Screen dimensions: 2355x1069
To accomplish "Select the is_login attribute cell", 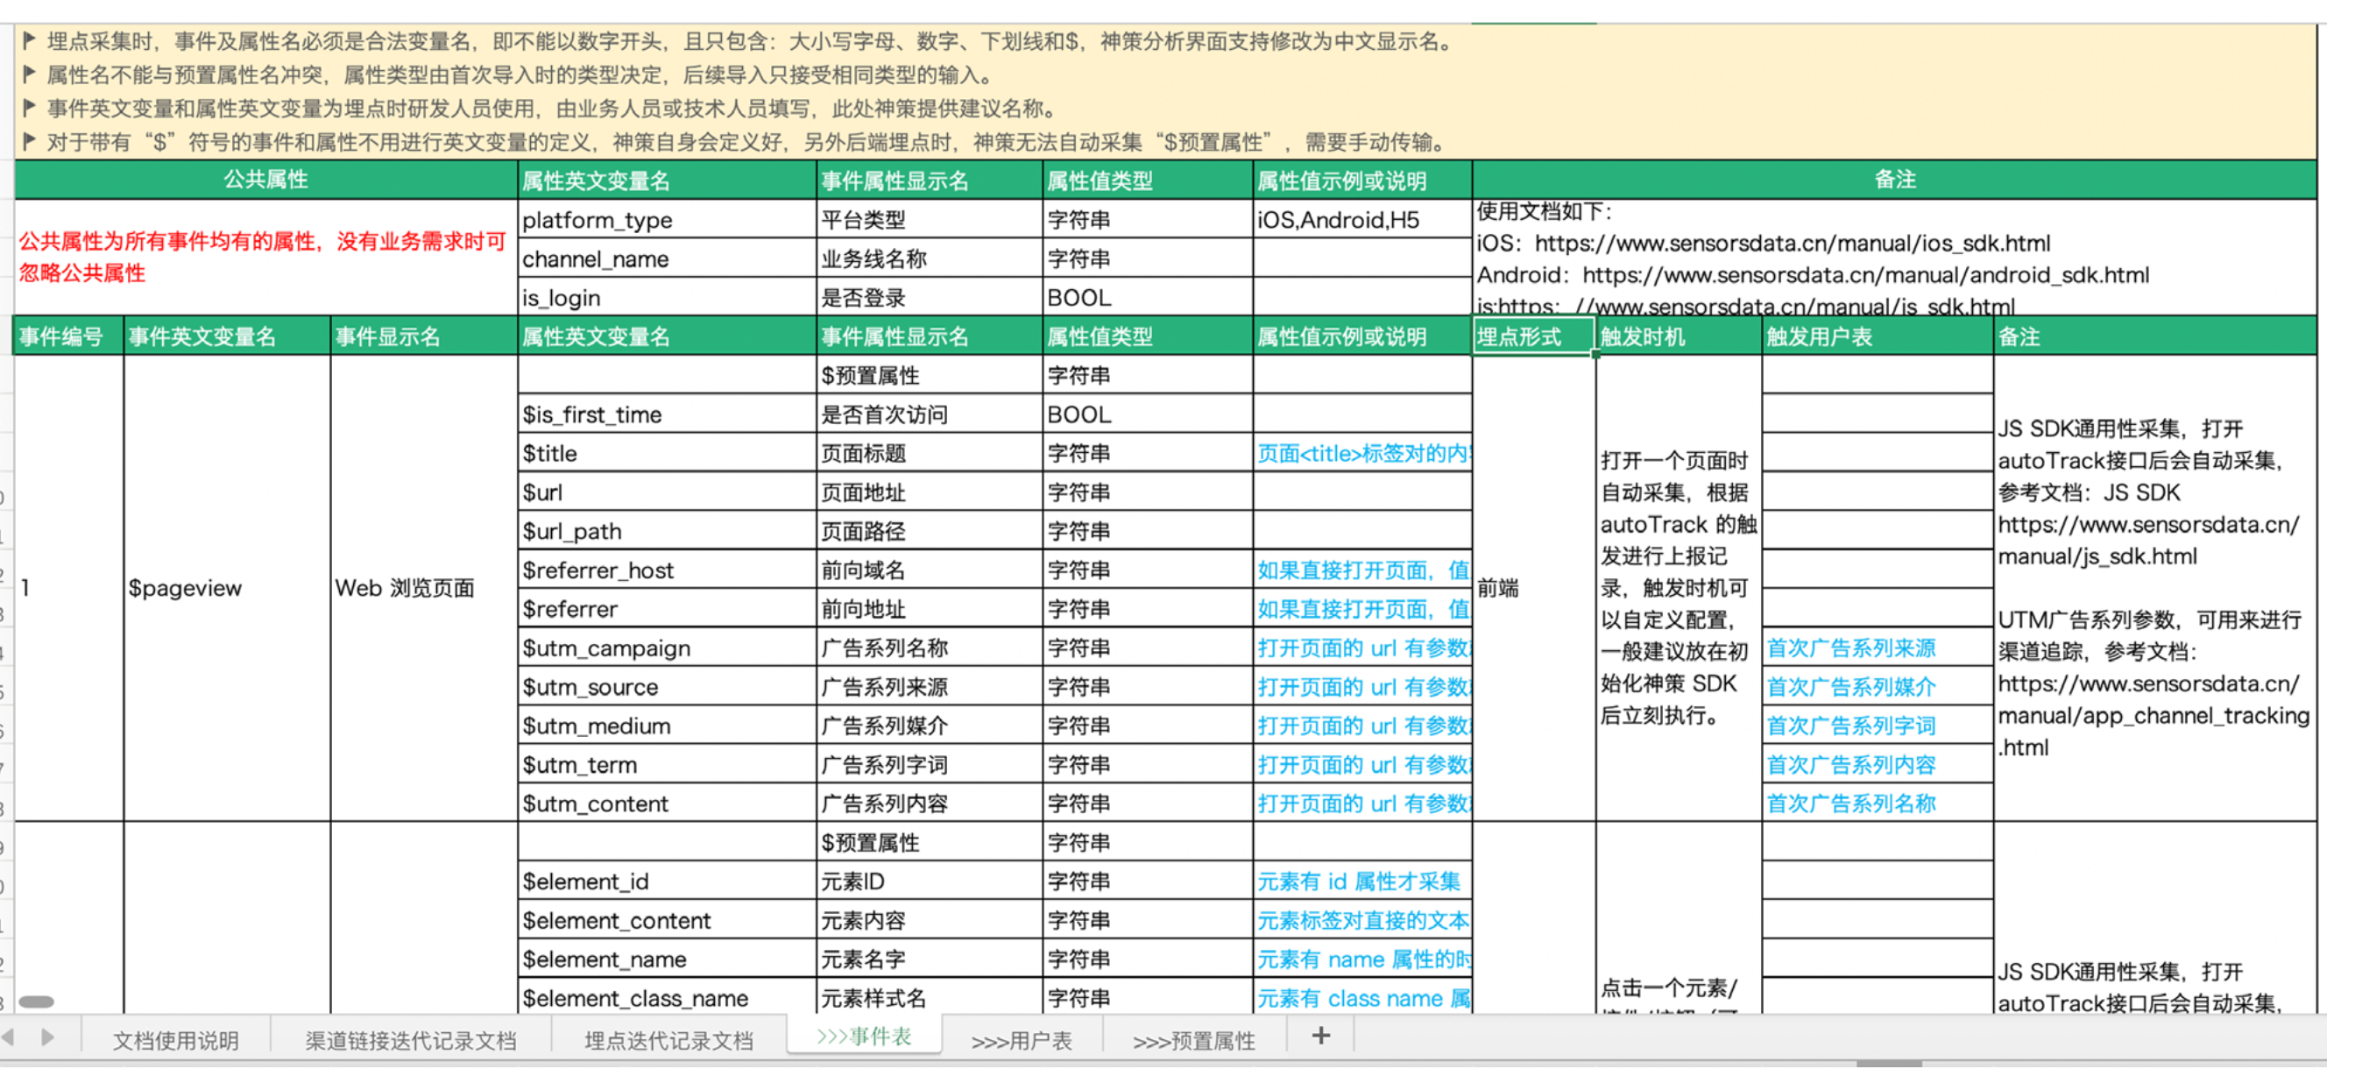I will pos(666,298).
